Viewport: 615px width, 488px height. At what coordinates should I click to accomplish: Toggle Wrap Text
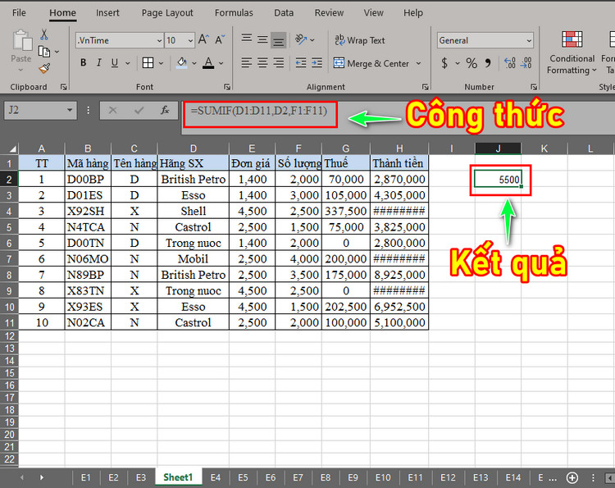coord(360,40)
